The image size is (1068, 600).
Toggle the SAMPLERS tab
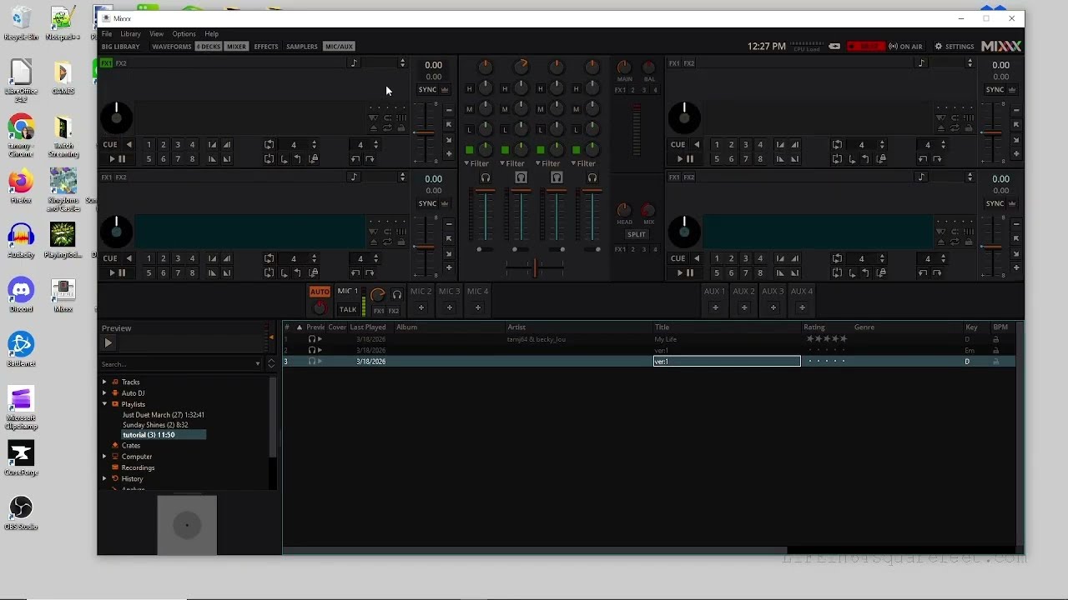(302, 47)
